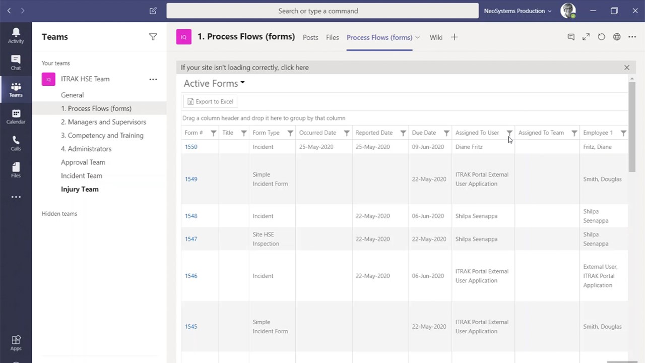The image size is (645, 363).
Task: Reload the Process Flows tab
Action: [x=601, y=37]
